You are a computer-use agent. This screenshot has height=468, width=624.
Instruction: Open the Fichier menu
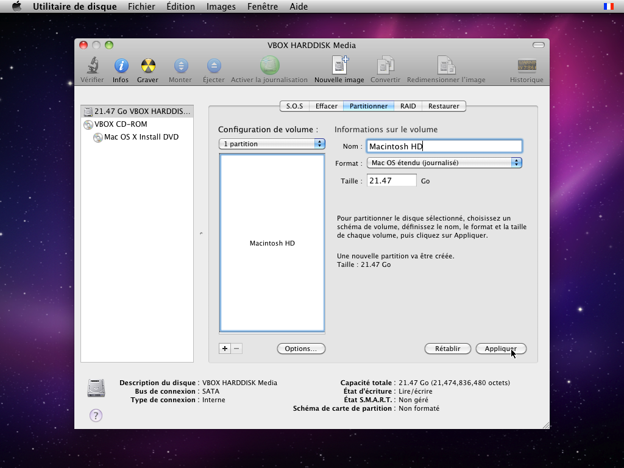pyautogui.click(x=141, y=7)
